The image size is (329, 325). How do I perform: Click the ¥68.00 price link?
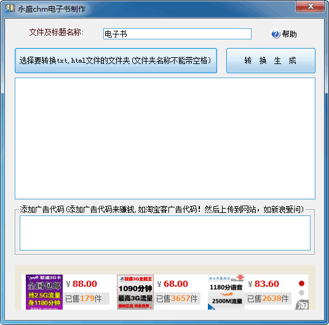coord(172,284)
